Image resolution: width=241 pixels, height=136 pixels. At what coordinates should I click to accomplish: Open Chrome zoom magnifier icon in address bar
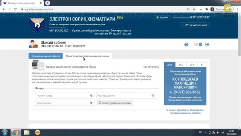click(188, 9)
